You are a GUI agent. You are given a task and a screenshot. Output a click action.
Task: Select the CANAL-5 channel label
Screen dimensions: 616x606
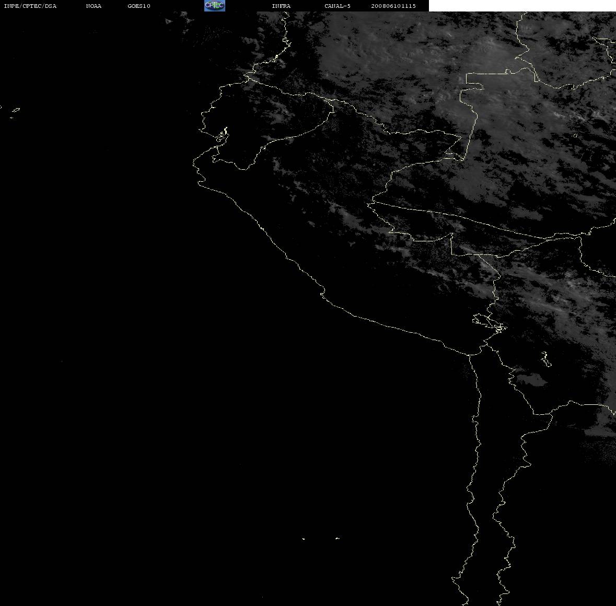[x=338, y=6]
